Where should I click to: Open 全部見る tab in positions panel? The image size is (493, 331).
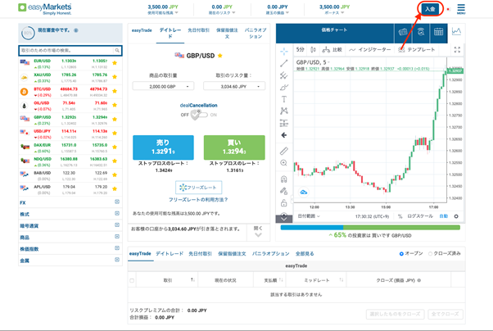[305, 254]
